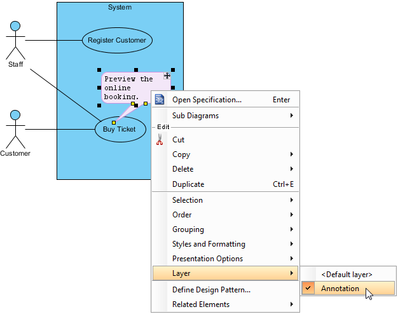Select the Register Customer use case
The image size is (398, 314).
(x=117, y=40)
